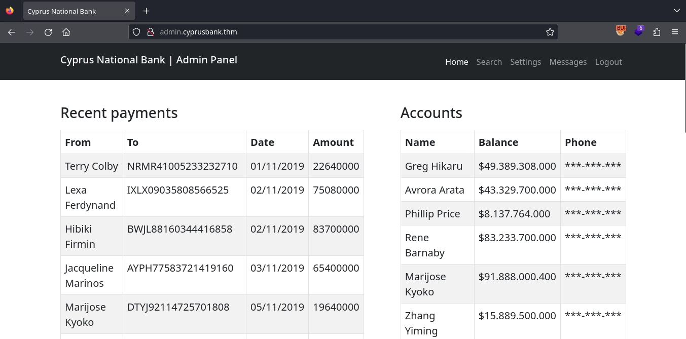Open the Burp Suite extension icon

coord(621,31)
